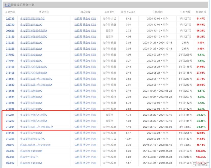
Task: Select the 6年又249天 tenure days cell
Action: point(185,157)
